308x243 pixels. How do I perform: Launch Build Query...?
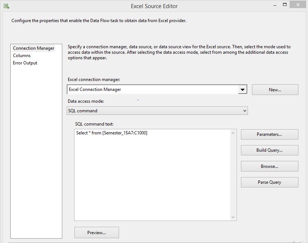pyautogui.click(x=270, y=150)
